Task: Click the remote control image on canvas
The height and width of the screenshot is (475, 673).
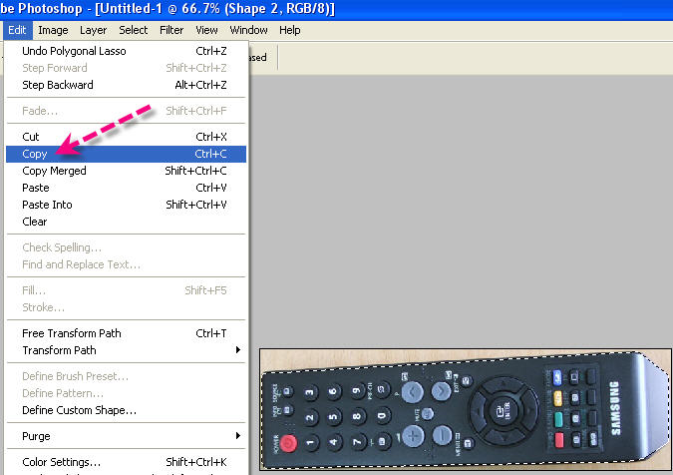Action: (466, 410)
